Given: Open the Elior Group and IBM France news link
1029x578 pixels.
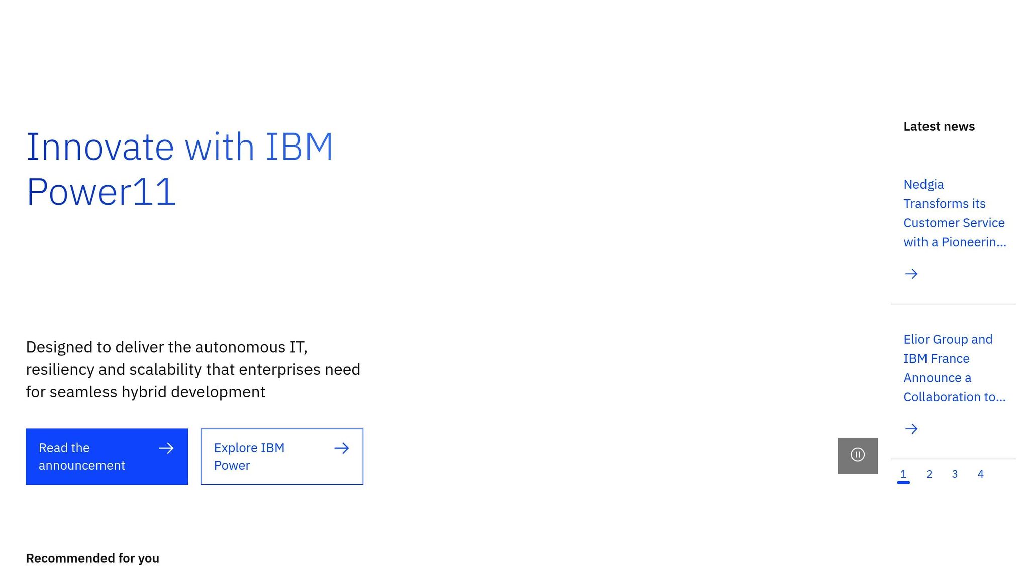Looking at the screenshot, I should 954,368.
